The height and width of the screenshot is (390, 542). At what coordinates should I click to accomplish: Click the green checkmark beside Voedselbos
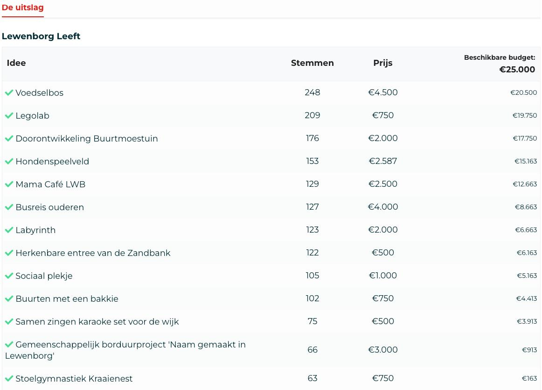point(9,92)
